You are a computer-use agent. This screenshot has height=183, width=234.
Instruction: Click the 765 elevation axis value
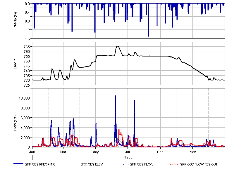(27, 47)
